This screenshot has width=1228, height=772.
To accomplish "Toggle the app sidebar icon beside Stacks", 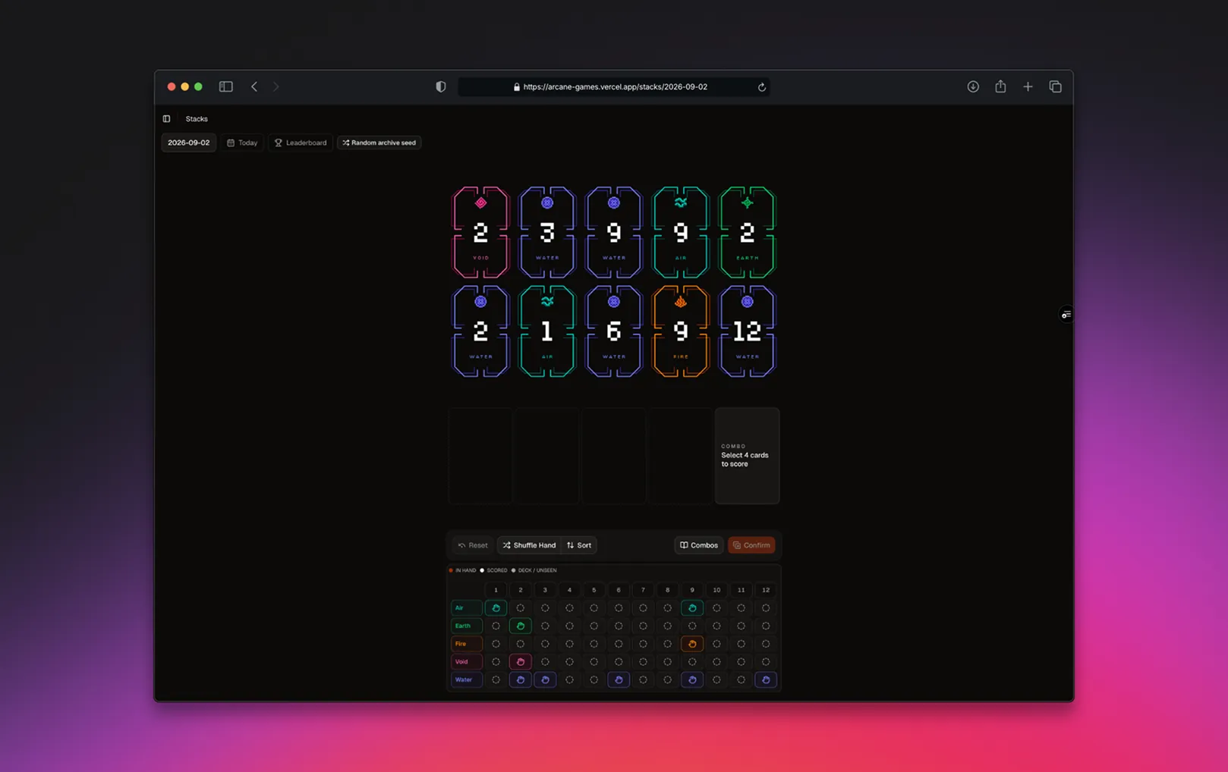I will point(166,119).
